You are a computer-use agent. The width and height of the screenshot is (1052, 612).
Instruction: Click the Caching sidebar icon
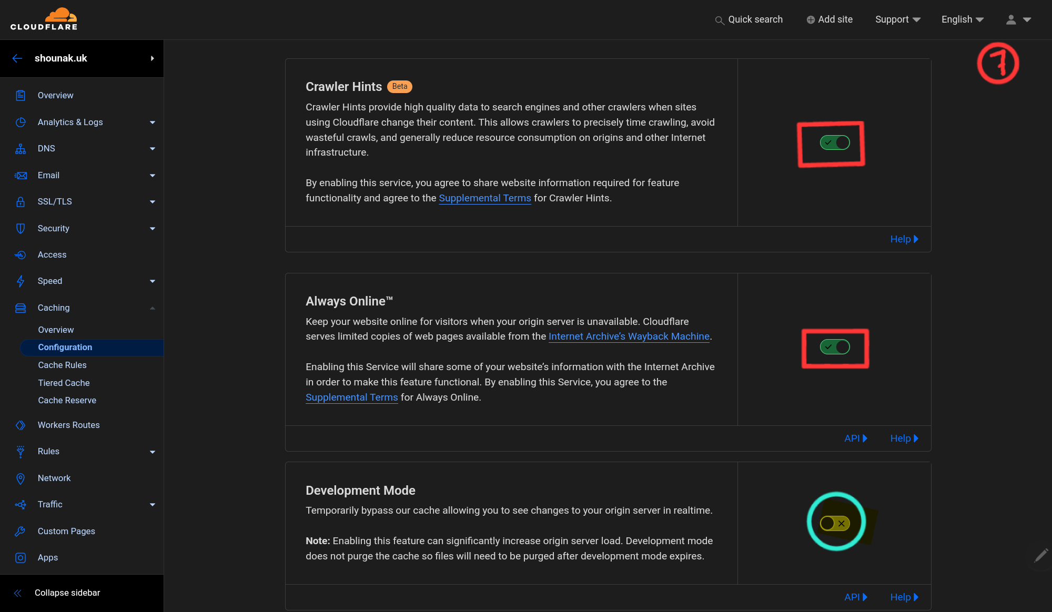coord(21,308)
